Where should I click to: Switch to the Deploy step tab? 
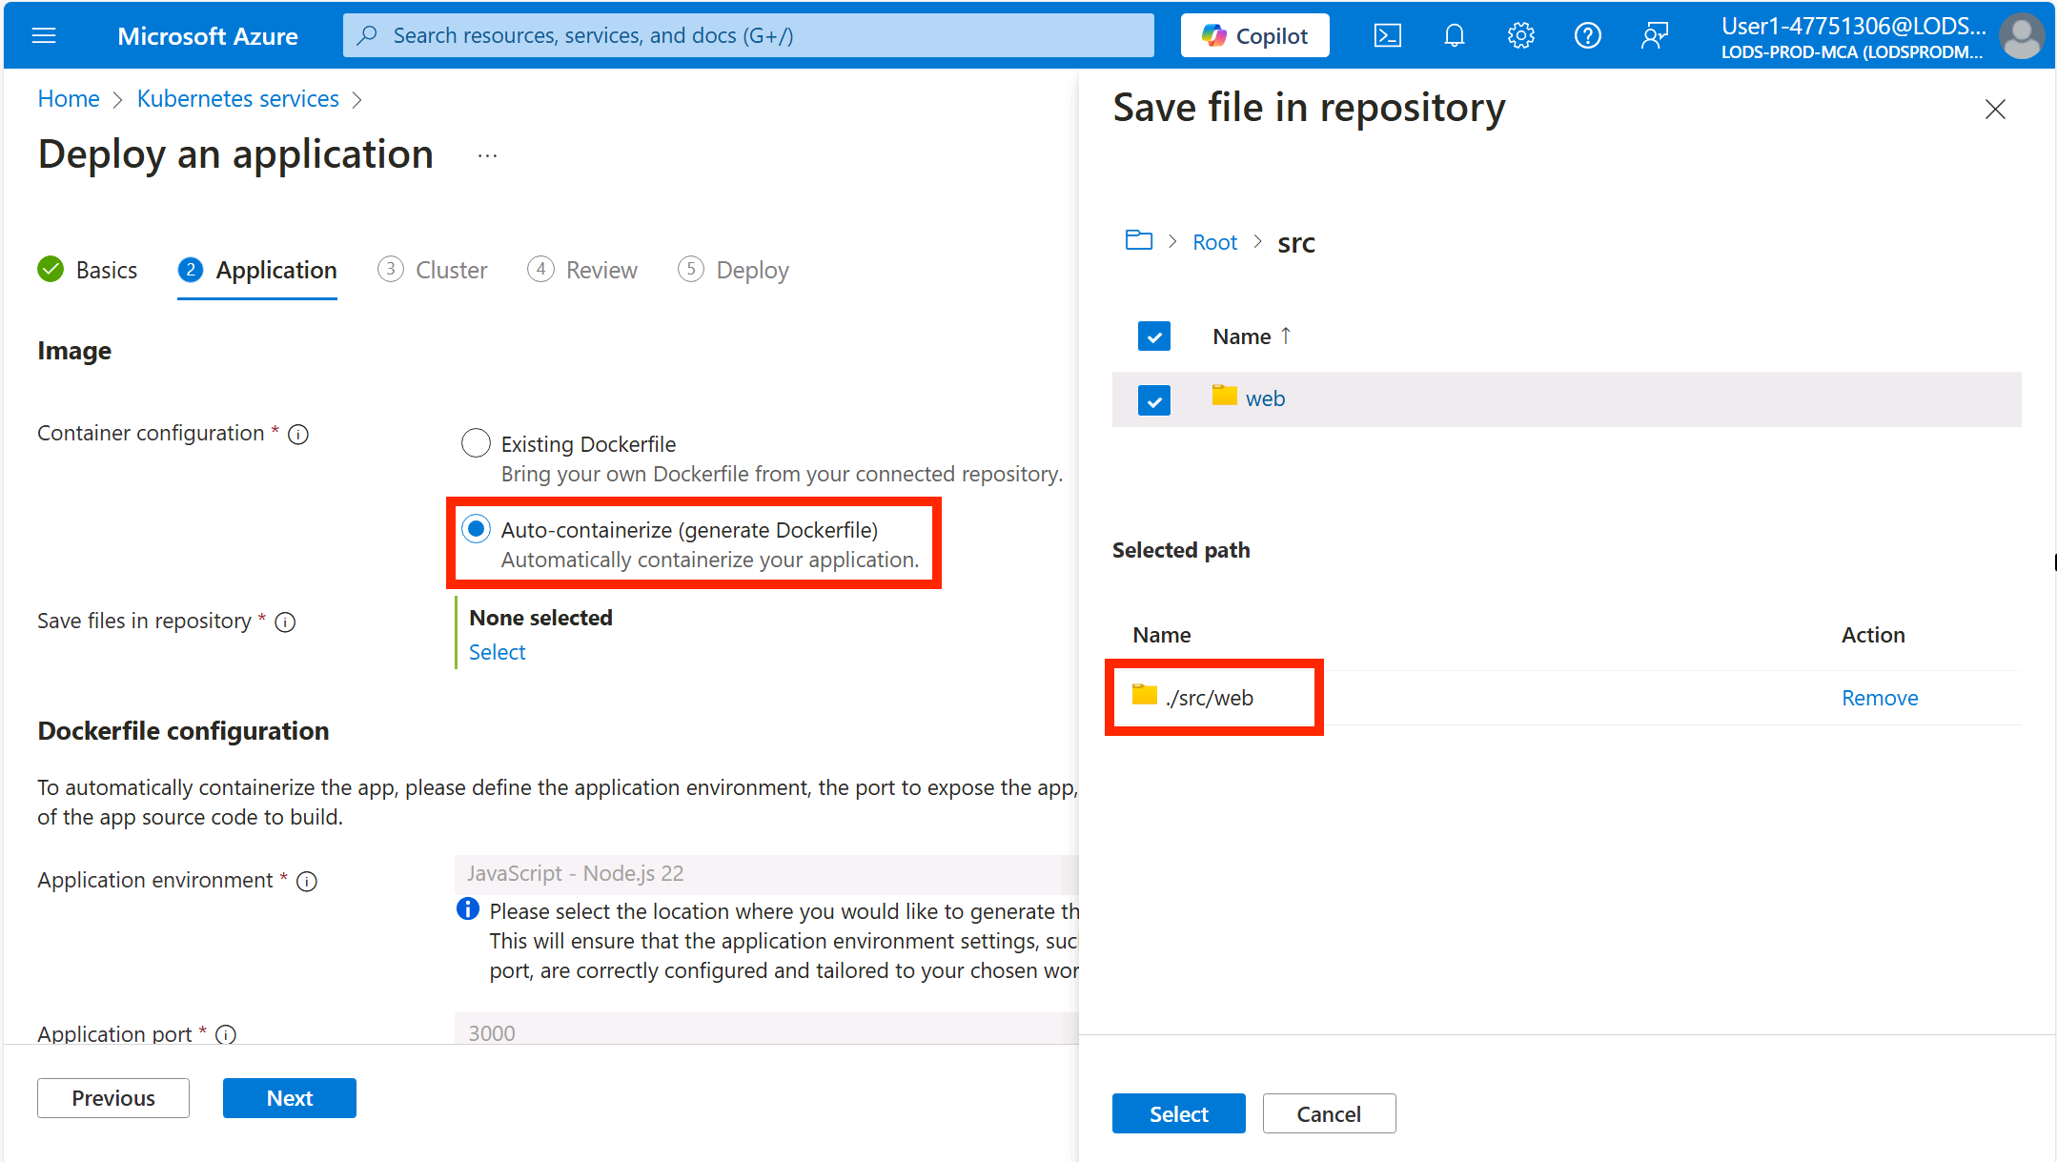(734, 270)
